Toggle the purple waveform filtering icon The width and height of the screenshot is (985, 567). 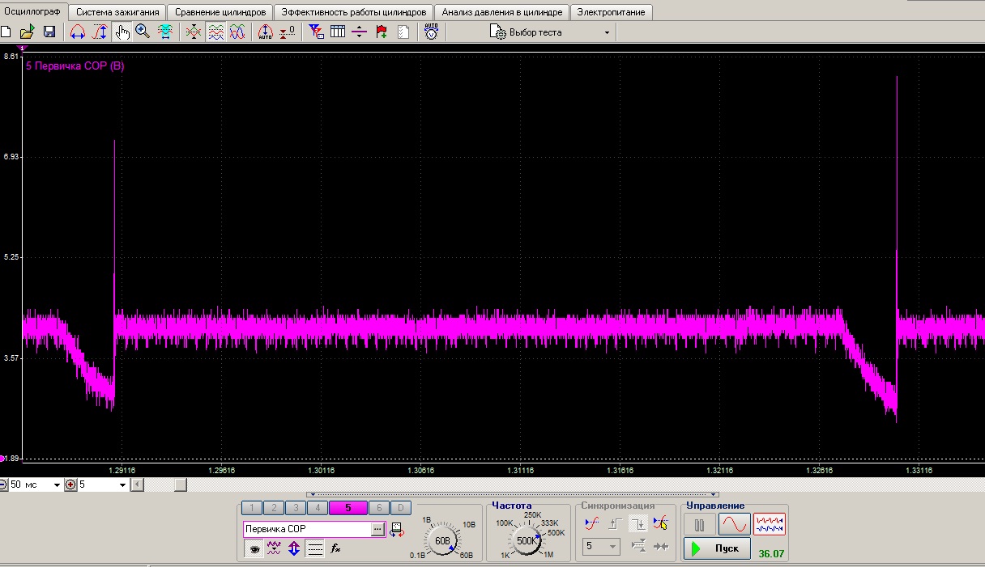pyautogui.click(x=274, y=548)
